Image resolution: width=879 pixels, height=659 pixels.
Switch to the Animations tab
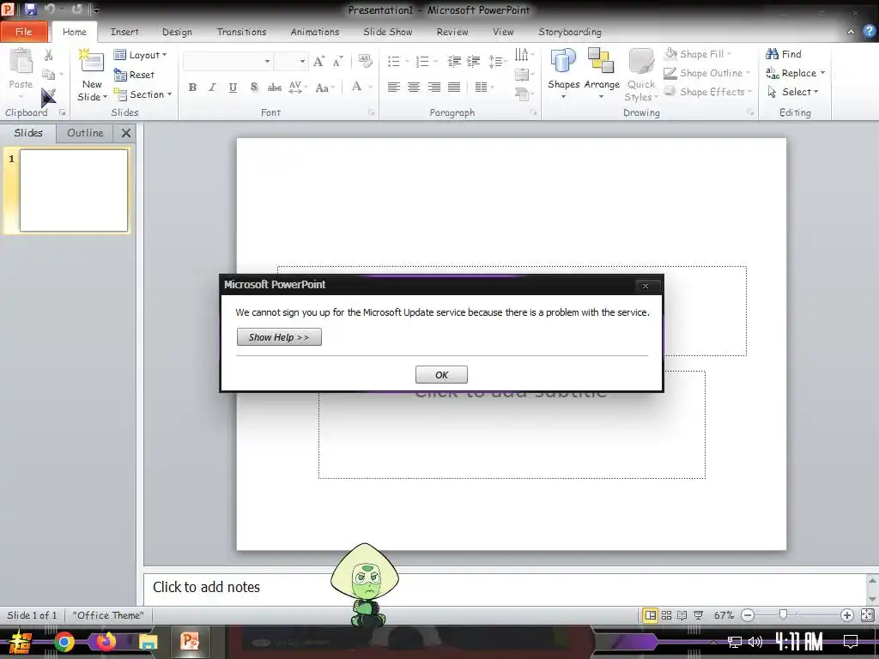click(x=314, y=32)
